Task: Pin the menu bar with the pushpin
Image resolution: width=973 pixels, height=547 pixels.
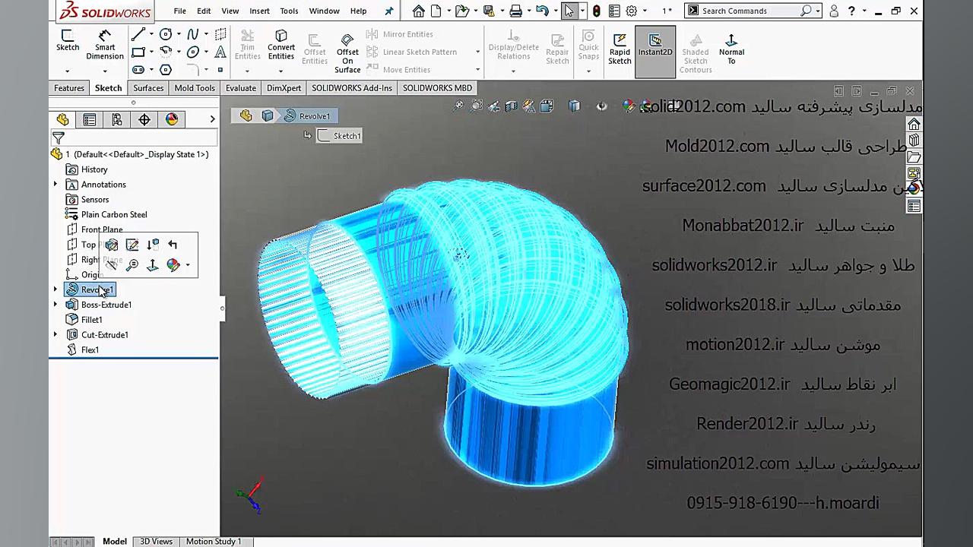Action: 389,11
